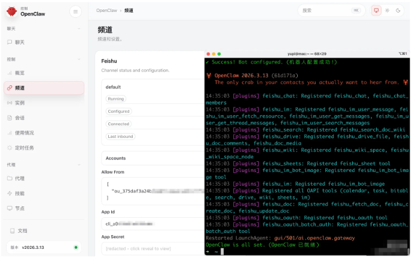412x259 pixels.
Task: Open the 节点 nodes page
Action: 20,208
